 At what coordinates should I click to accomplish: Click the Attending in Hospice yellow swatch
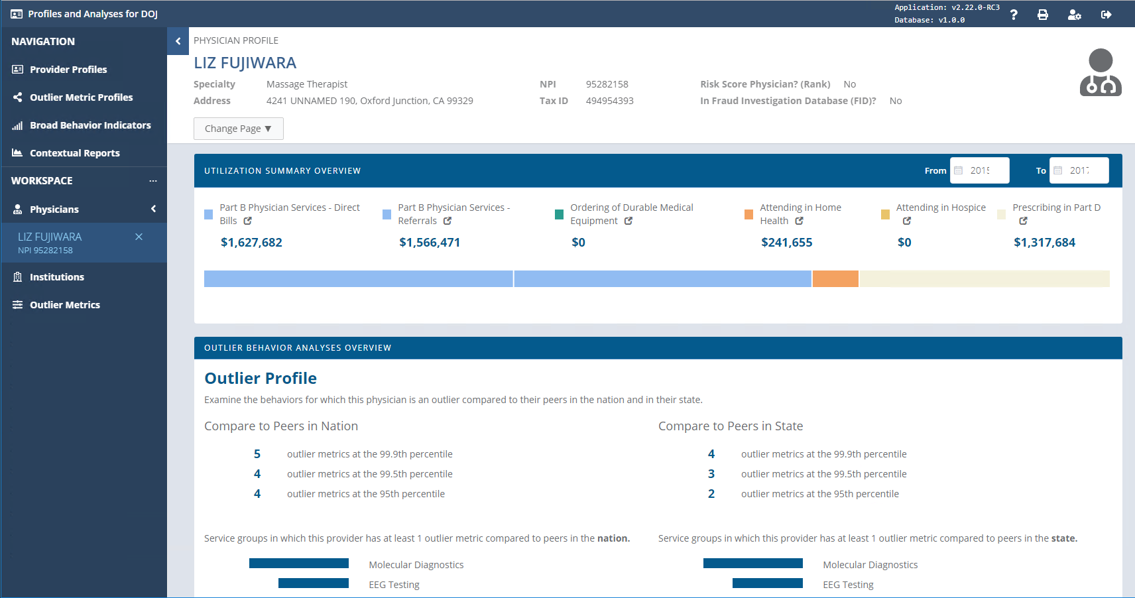[x=885, y=214]
